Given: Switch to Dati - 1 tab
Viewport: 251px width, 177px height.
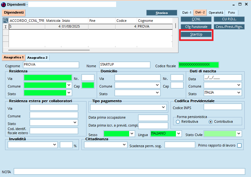Looking at the screenshot, I should point(187,12).
